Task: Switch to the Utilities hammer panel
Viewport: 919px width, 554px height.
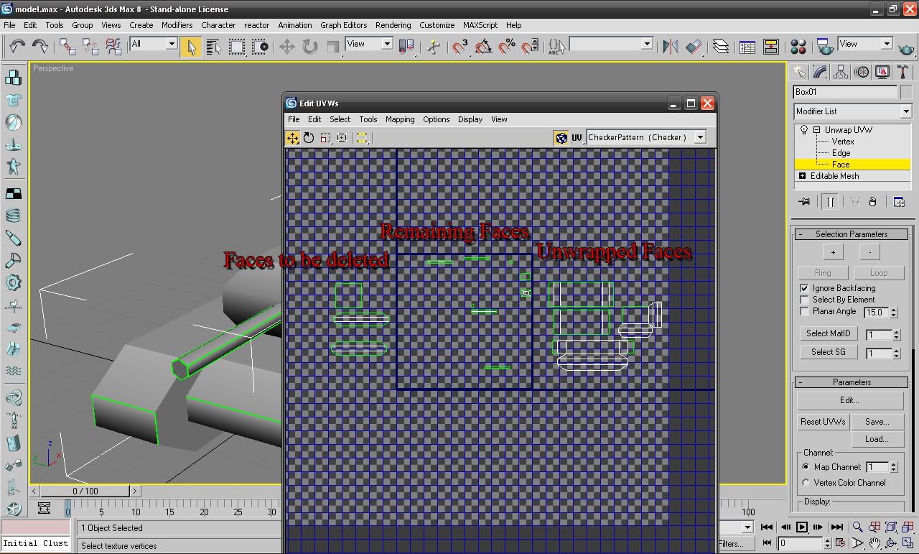Action: 903,72
